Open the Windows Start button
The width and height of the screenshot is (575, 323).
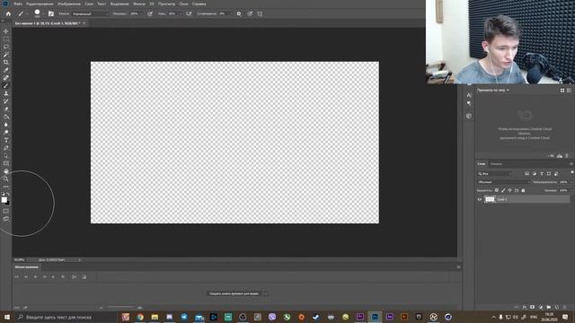pos(6,317)
